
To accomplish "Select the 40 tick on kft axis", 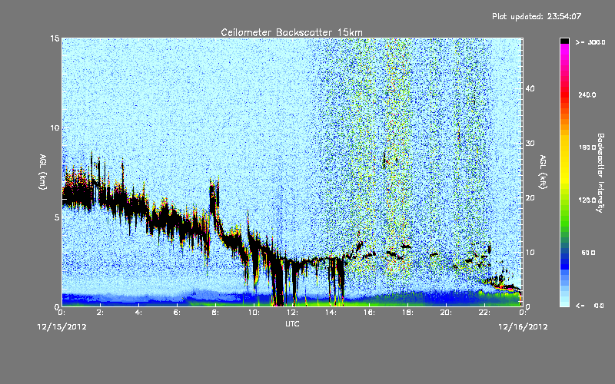I will tap(530, 88).
